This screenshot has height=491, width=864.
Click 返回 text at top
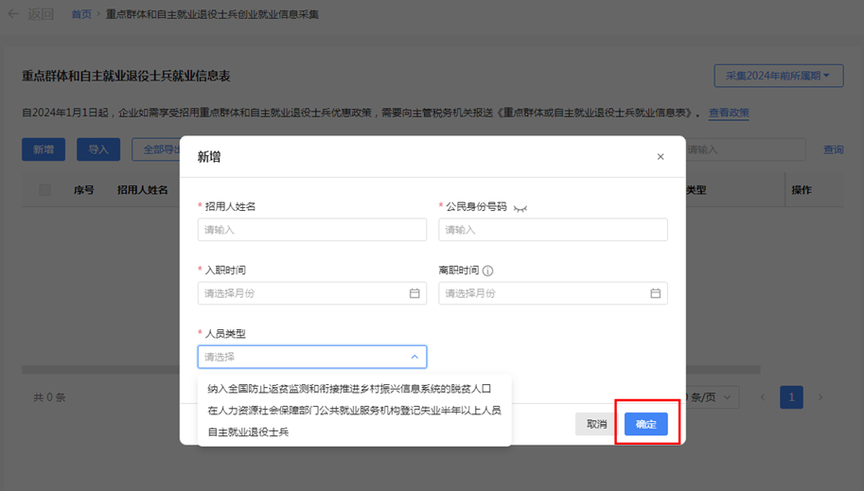coord(41,14)
